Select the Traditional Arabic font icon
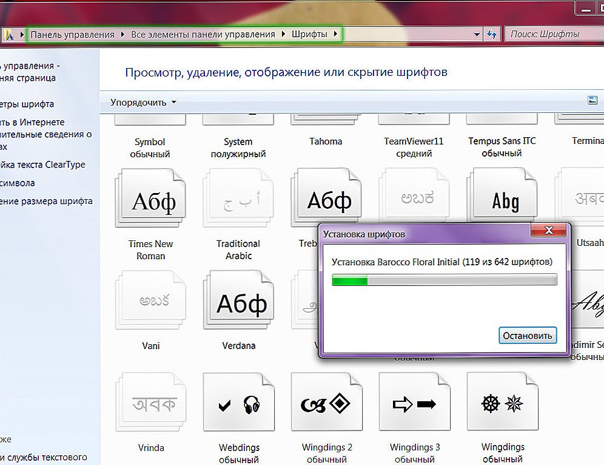Image resolution: width=604 pixels, height=465 pixels. pyautogui.click(x=238, y=198)
